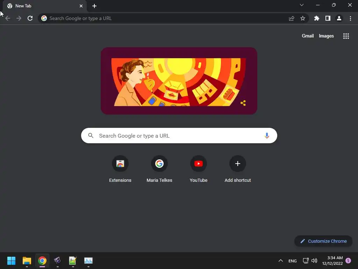358x269 pixels.
Task: Click the browser back arrow
Action: coord(8,18)
